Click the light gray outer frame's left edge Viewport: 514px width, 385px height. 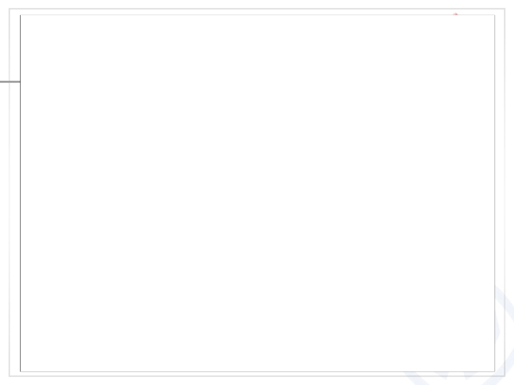[x=9, y=216]
